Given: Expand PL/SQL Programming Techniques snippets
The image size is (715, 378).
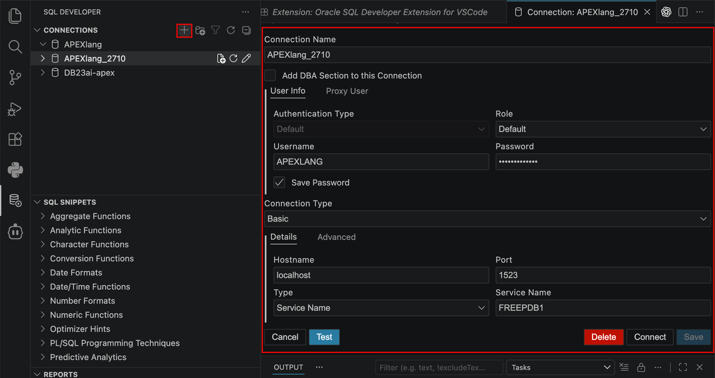Looking at the screenshot, I should 43,343.
